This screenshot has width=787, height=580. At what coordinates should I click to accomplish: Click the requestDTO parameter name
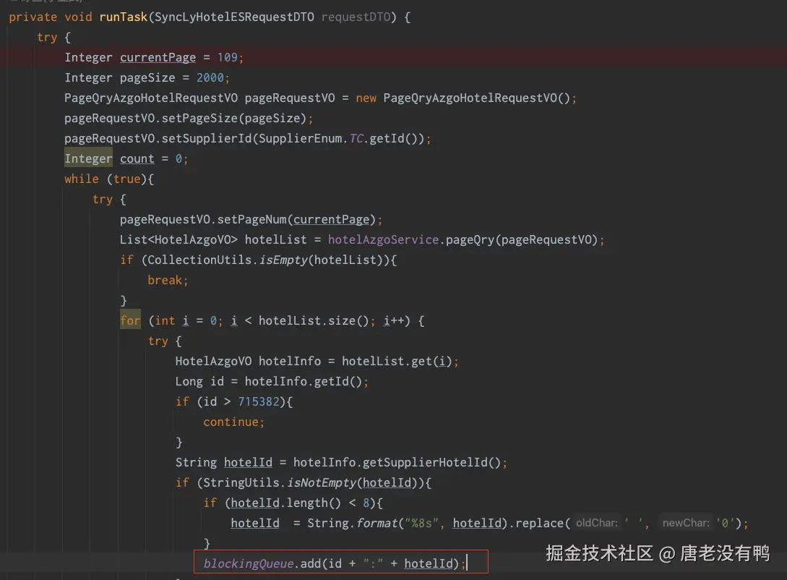[x=356, y=17]
